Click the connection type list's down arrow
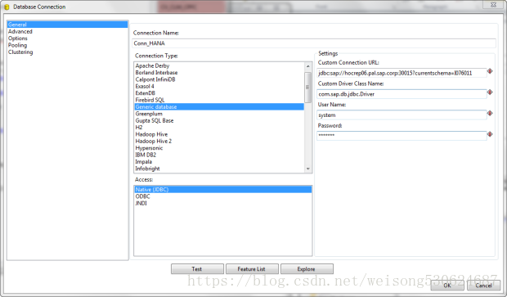This screenshot has height=297, width=507. [x=307, y=169]
